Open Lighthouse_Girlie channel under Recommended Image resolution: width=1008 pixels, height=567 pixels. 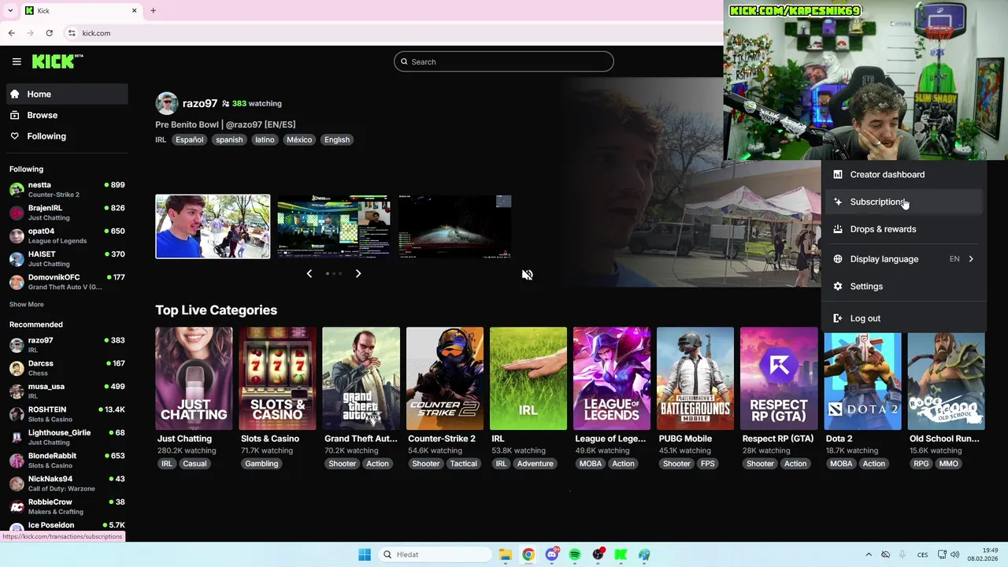click(67, 437)
